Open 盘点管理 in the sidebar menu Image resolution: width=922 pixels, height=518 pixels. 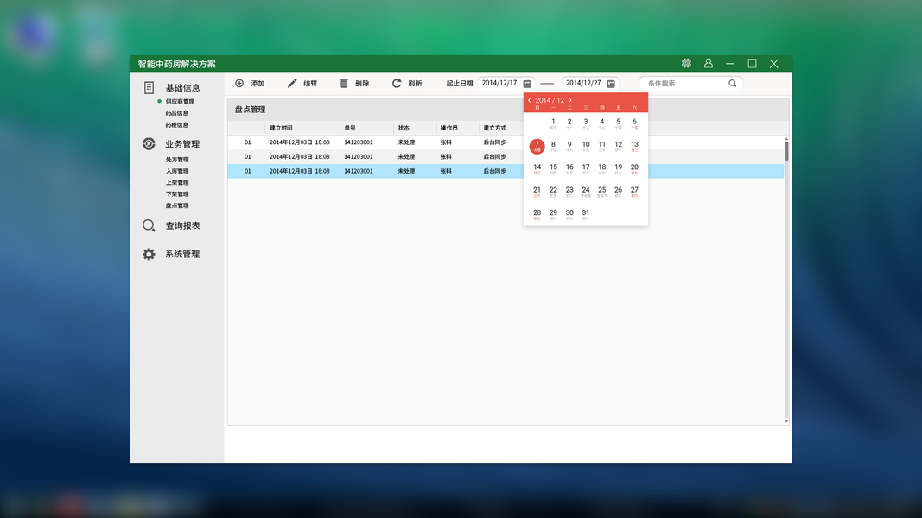coord(177,205)
